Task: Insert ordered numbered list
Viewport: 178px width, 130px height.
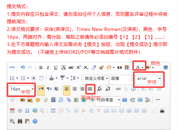Action: pos(12,78)
